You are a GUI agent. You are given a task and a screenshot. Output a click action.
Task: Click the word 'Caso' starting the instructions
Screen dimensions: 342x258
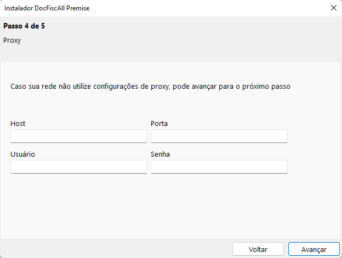(19, 87)
